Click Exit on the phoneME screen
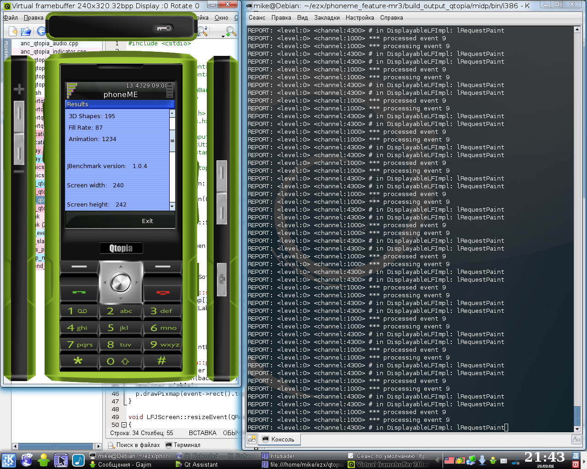The image size is (587, 469). [x=147, y=221]
